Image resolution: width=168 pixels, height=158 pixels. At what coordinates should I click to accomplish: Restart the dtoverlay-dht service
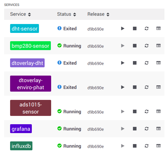coord(147,63)
